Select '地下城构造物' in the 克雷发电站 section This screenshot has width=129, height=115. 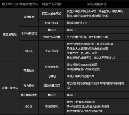pyautogui.click(x=29, y=33)
